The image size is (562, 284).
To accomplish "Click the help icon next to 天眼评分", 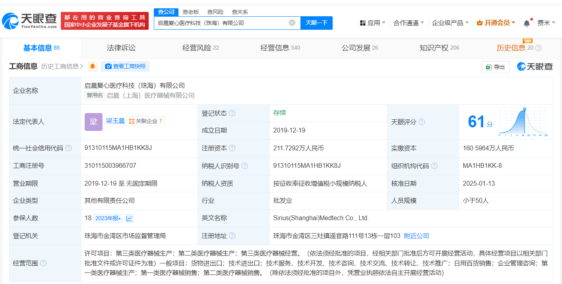I will [x=422, y=122].
